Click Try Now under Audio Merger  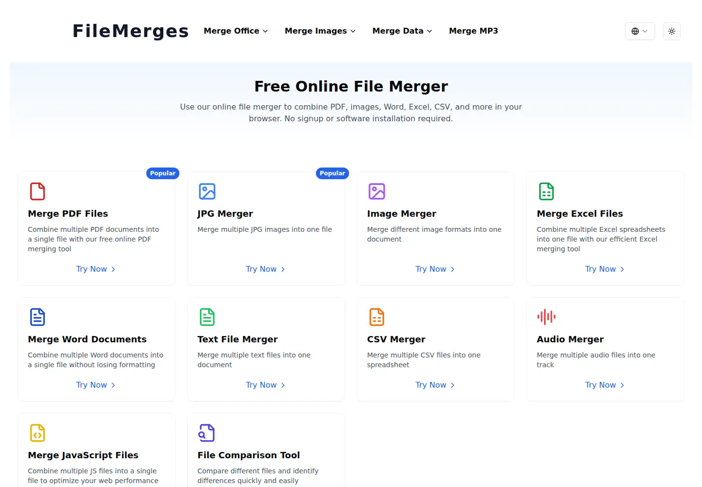click(605, 385)
